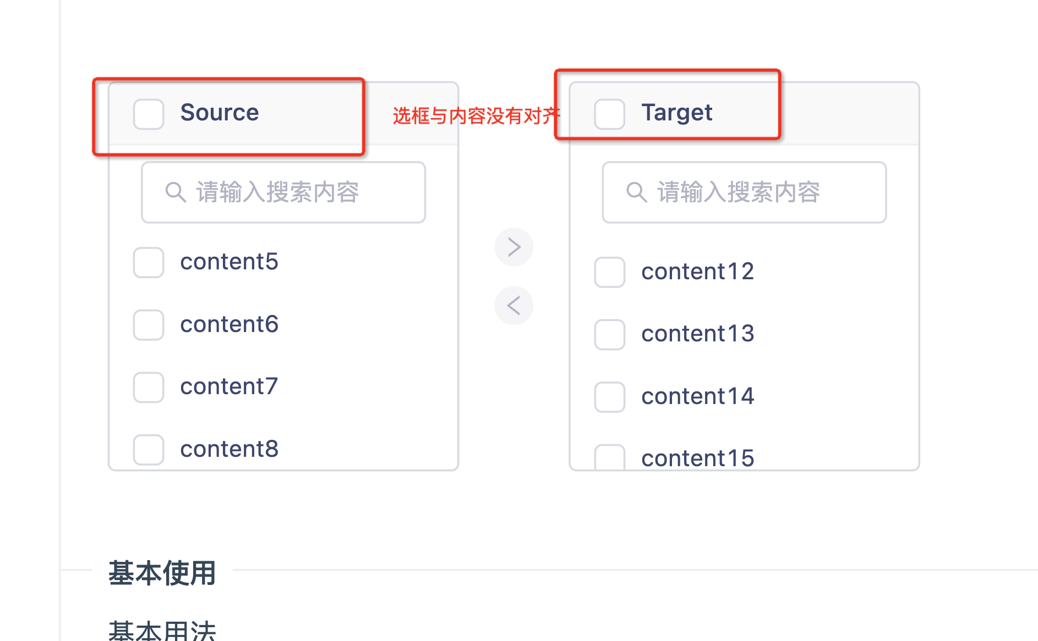Screen dimensions: 1038x641
Task: Click the Source search input field
Action: [x=282, y=192]
